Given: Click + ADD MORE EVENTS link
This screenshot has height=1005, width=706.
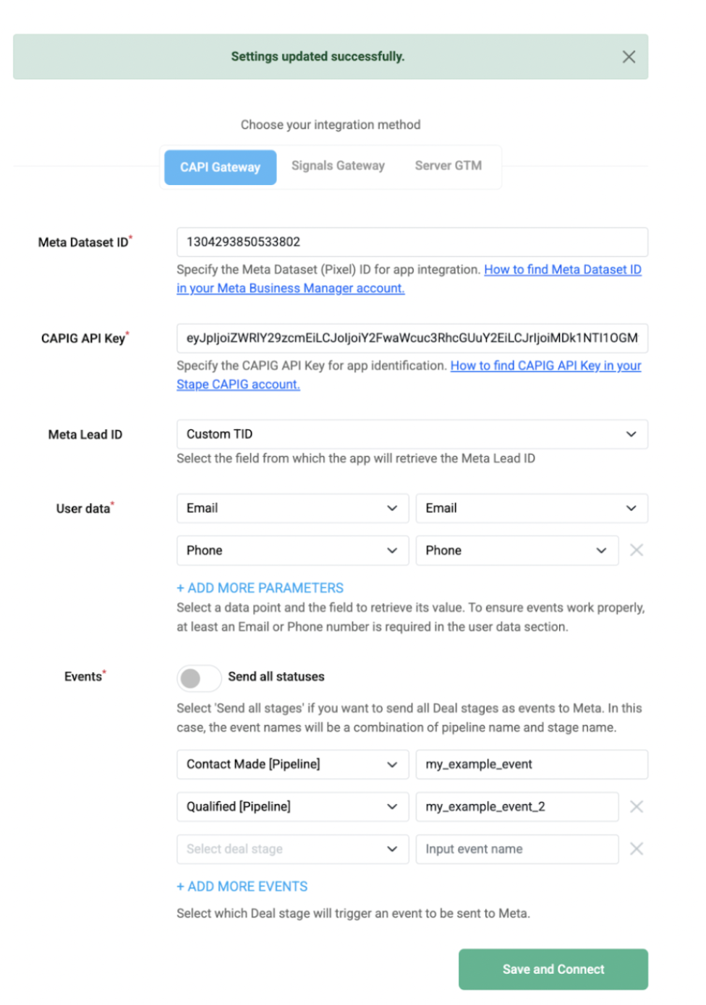Looking at the screenshot, I should coord(242,886).
